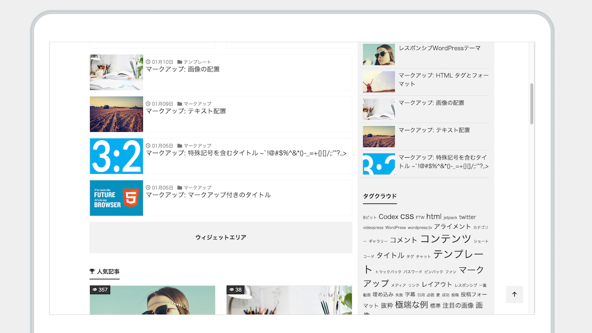Click the eye view-count icon showing 38
This screenshot has width=592, height=333.
coord(231,290)
